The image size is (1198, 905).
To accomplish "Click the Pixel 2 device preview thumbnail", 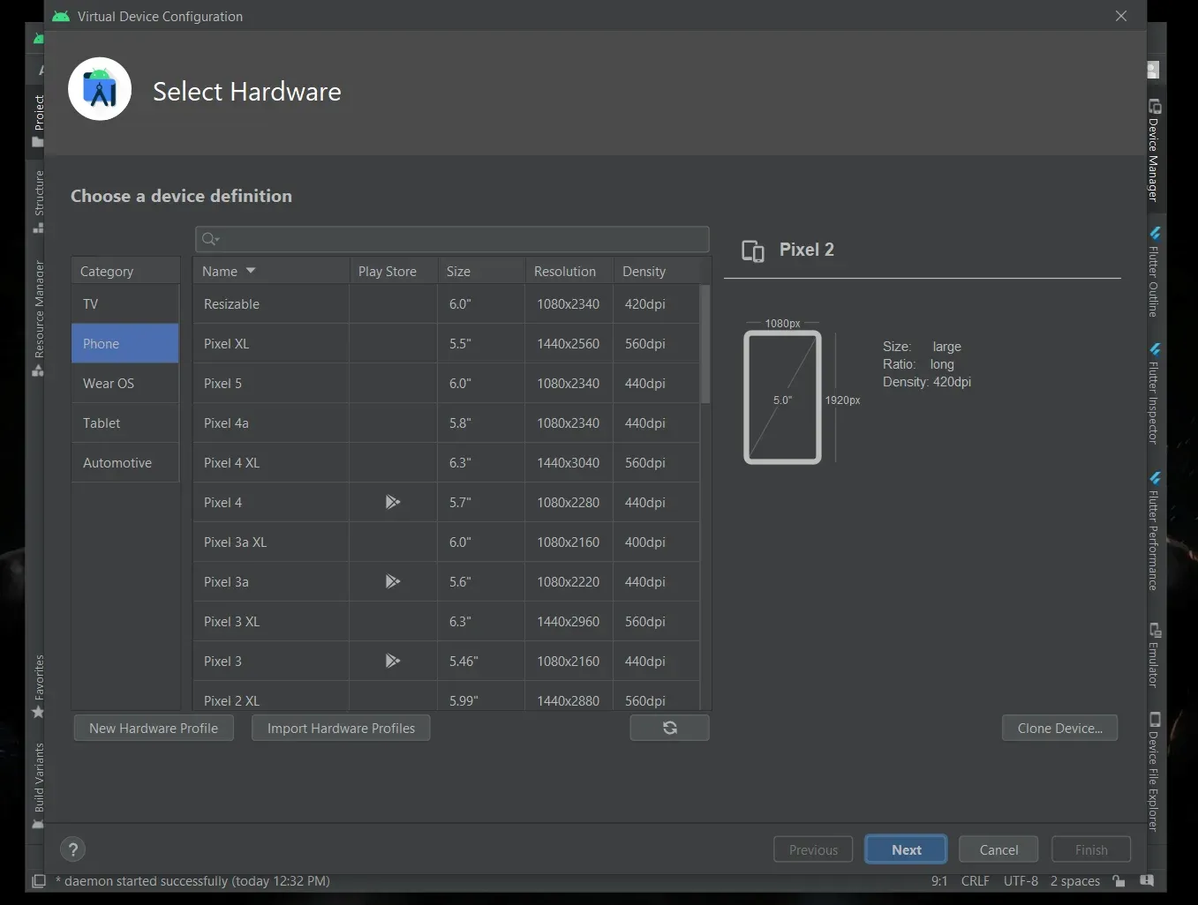I will pos(782,397).
